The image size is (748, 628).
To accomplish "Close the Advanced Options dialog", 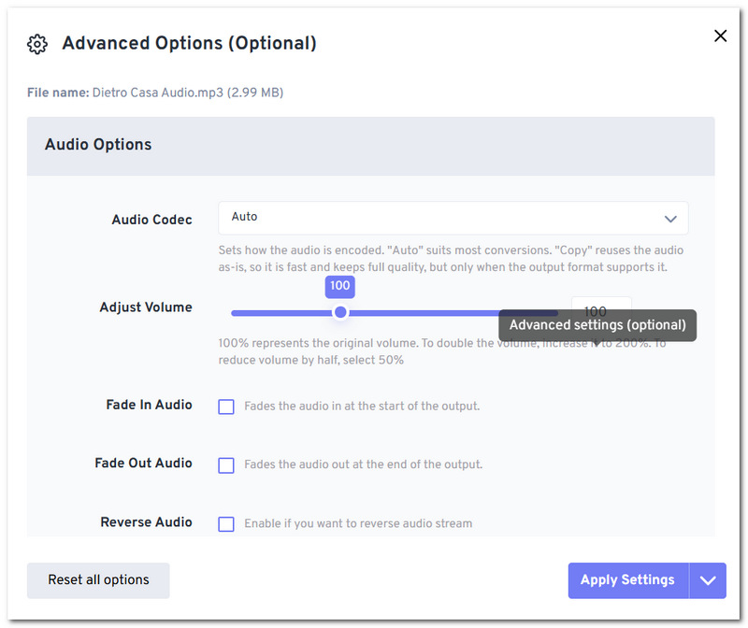I will (720, 36).
